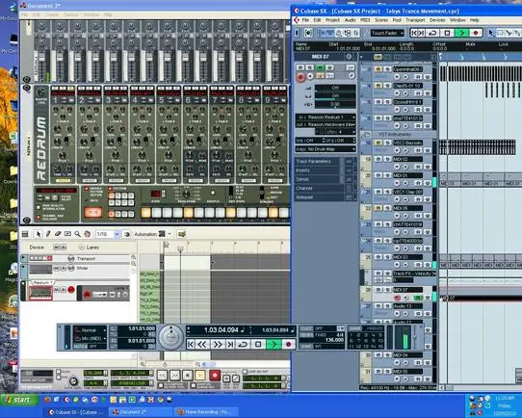Open the Automation color dropdown in Reason

click(170, 234)
